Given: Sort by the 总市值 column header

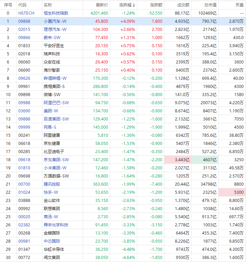Looking at the screenshot, I should click(x=210, y=5).
